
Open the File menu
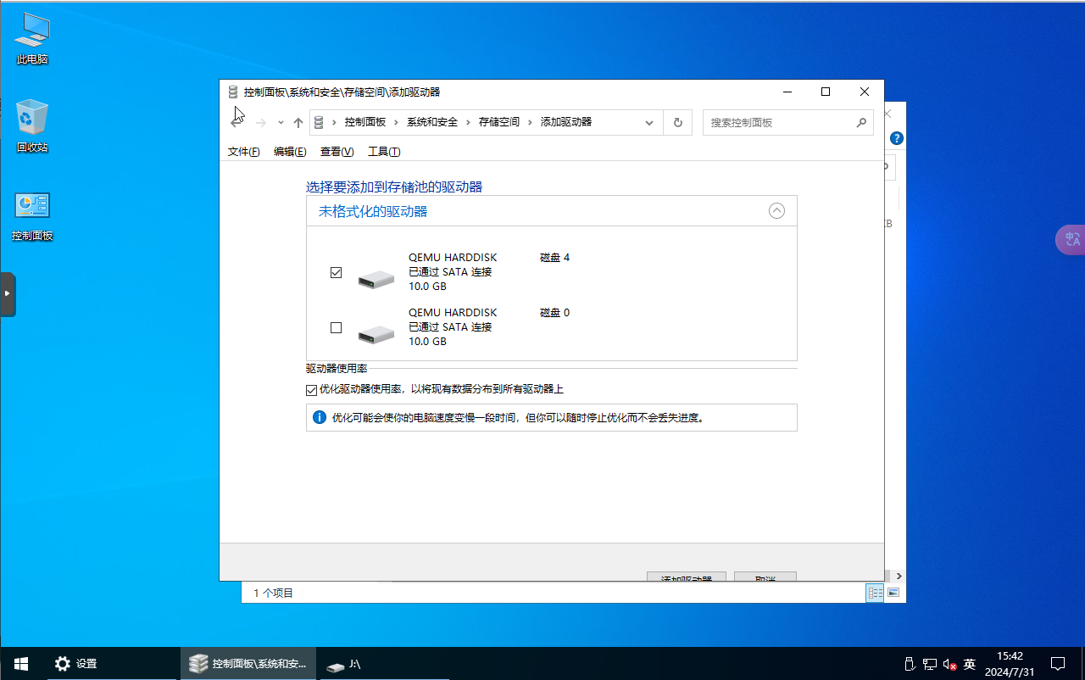(x=243, y=152)
